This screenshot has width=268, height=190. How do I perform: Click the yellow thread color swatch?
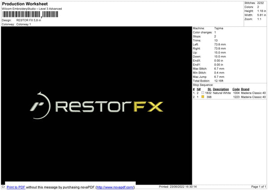203,97
